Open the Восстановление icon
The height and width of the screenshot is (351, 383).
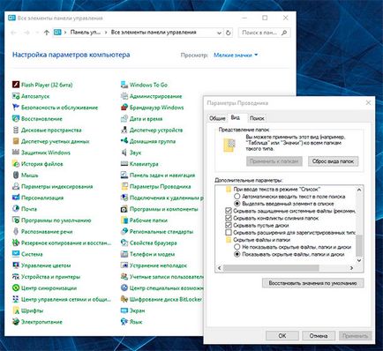coord(16,119)
